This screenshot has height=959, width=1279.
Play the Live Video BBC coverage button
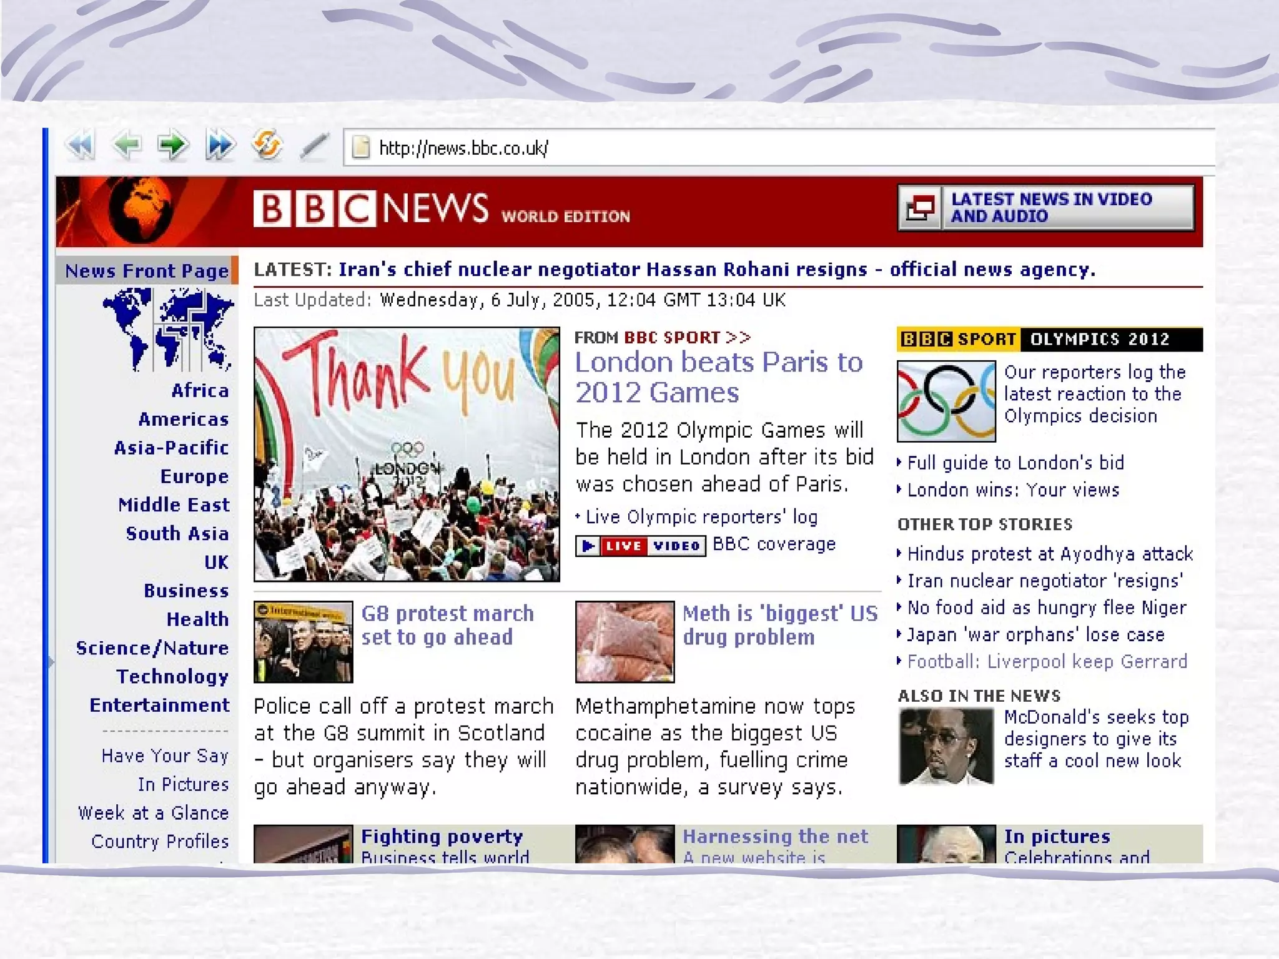tap(640, 546)
